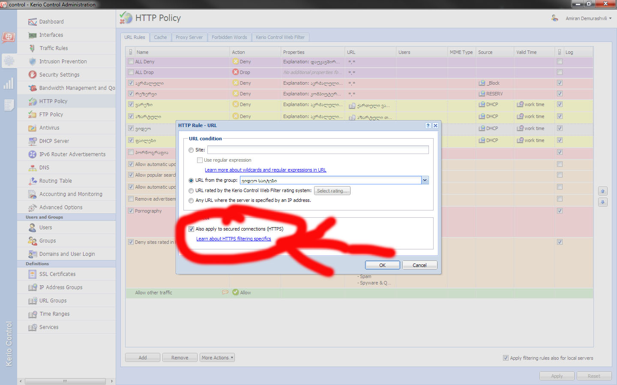Select URL rated by Web Filter radio
Viewport: 617px width, 385px height.
191,191
